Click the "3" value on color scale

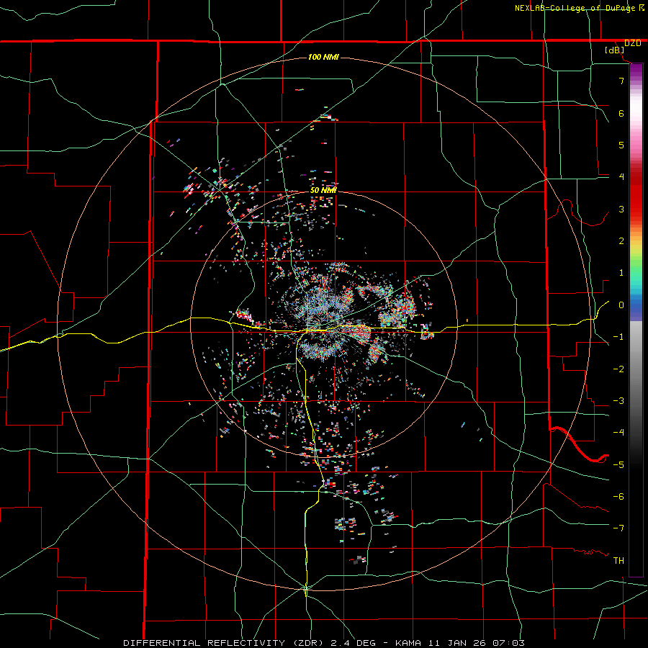621,209
